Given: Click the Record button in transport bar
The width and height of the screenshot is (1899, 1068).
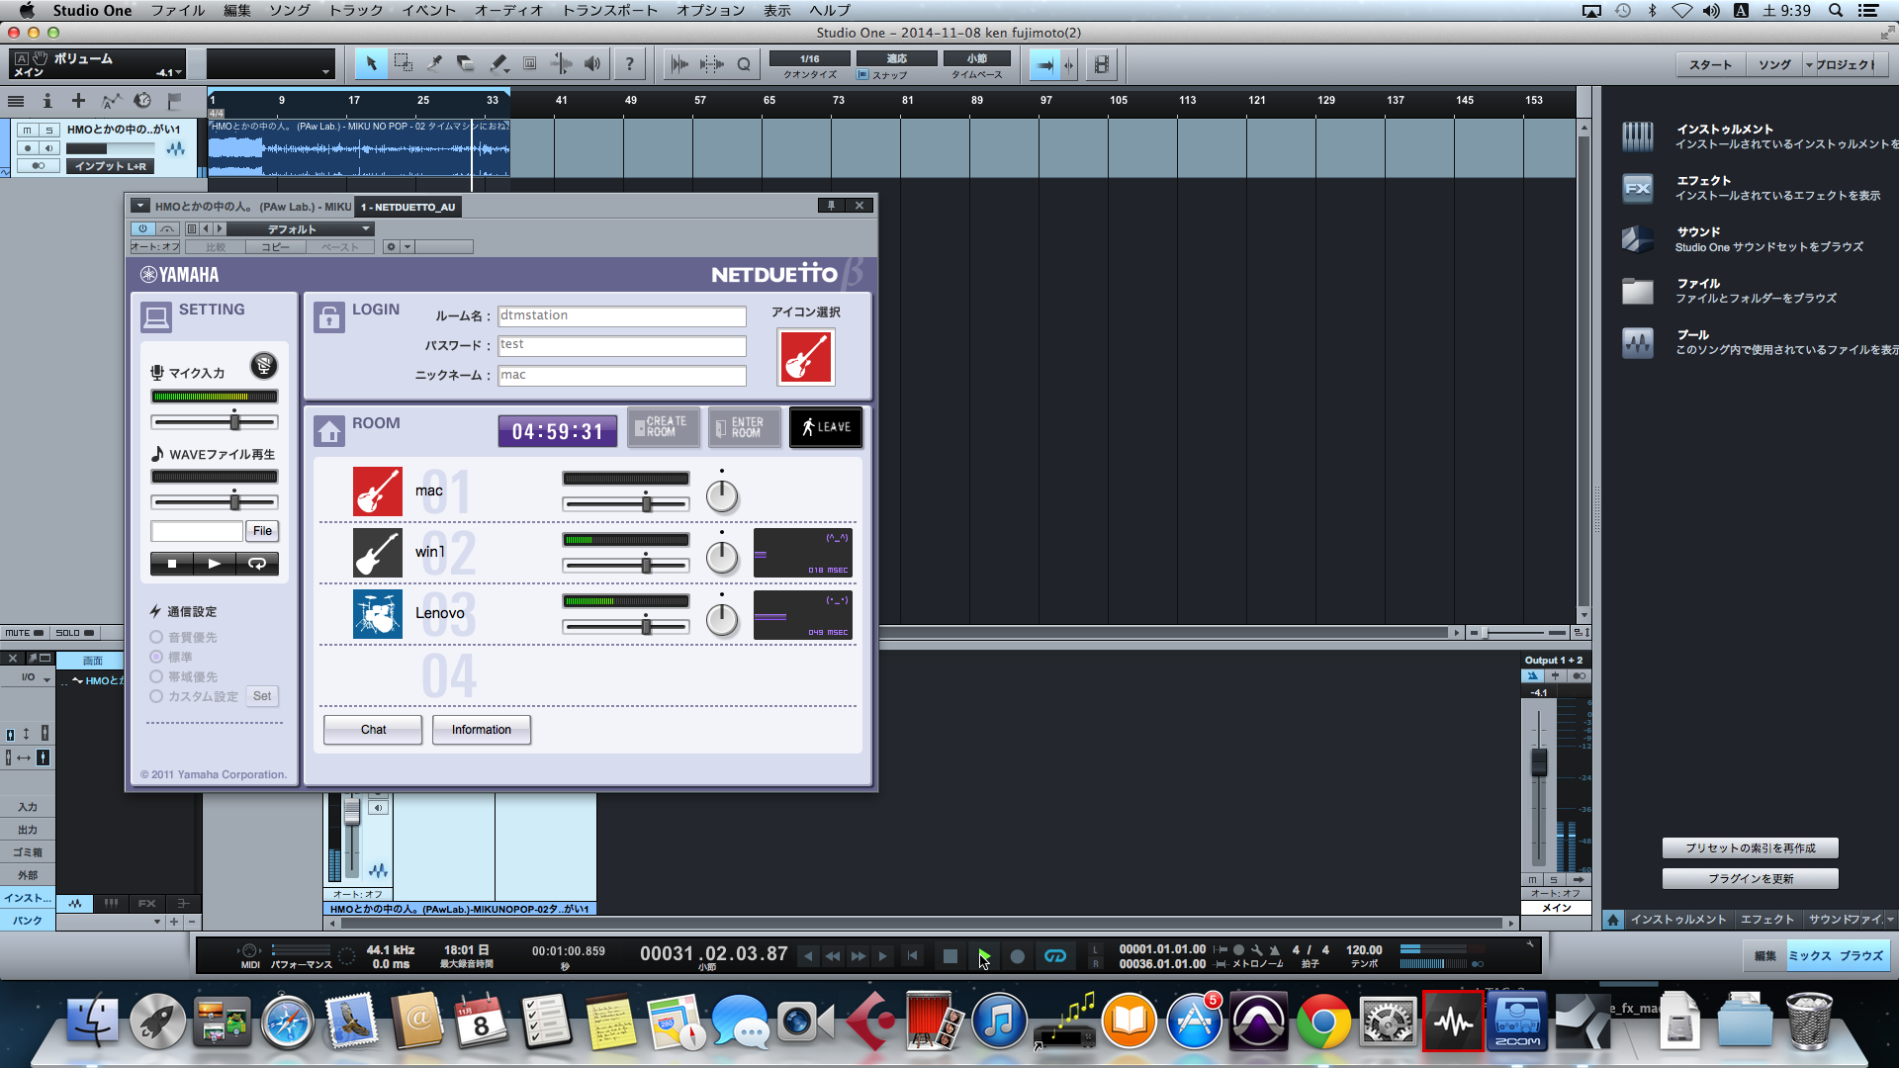Looking at the screenshot, I should coord(1017,956).
